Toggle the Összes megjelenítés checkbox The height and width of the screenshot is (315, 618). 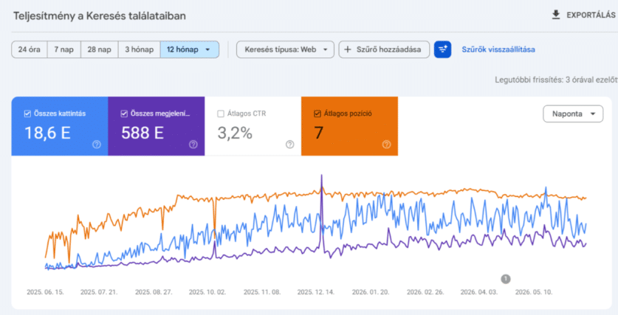click(124, 114)
